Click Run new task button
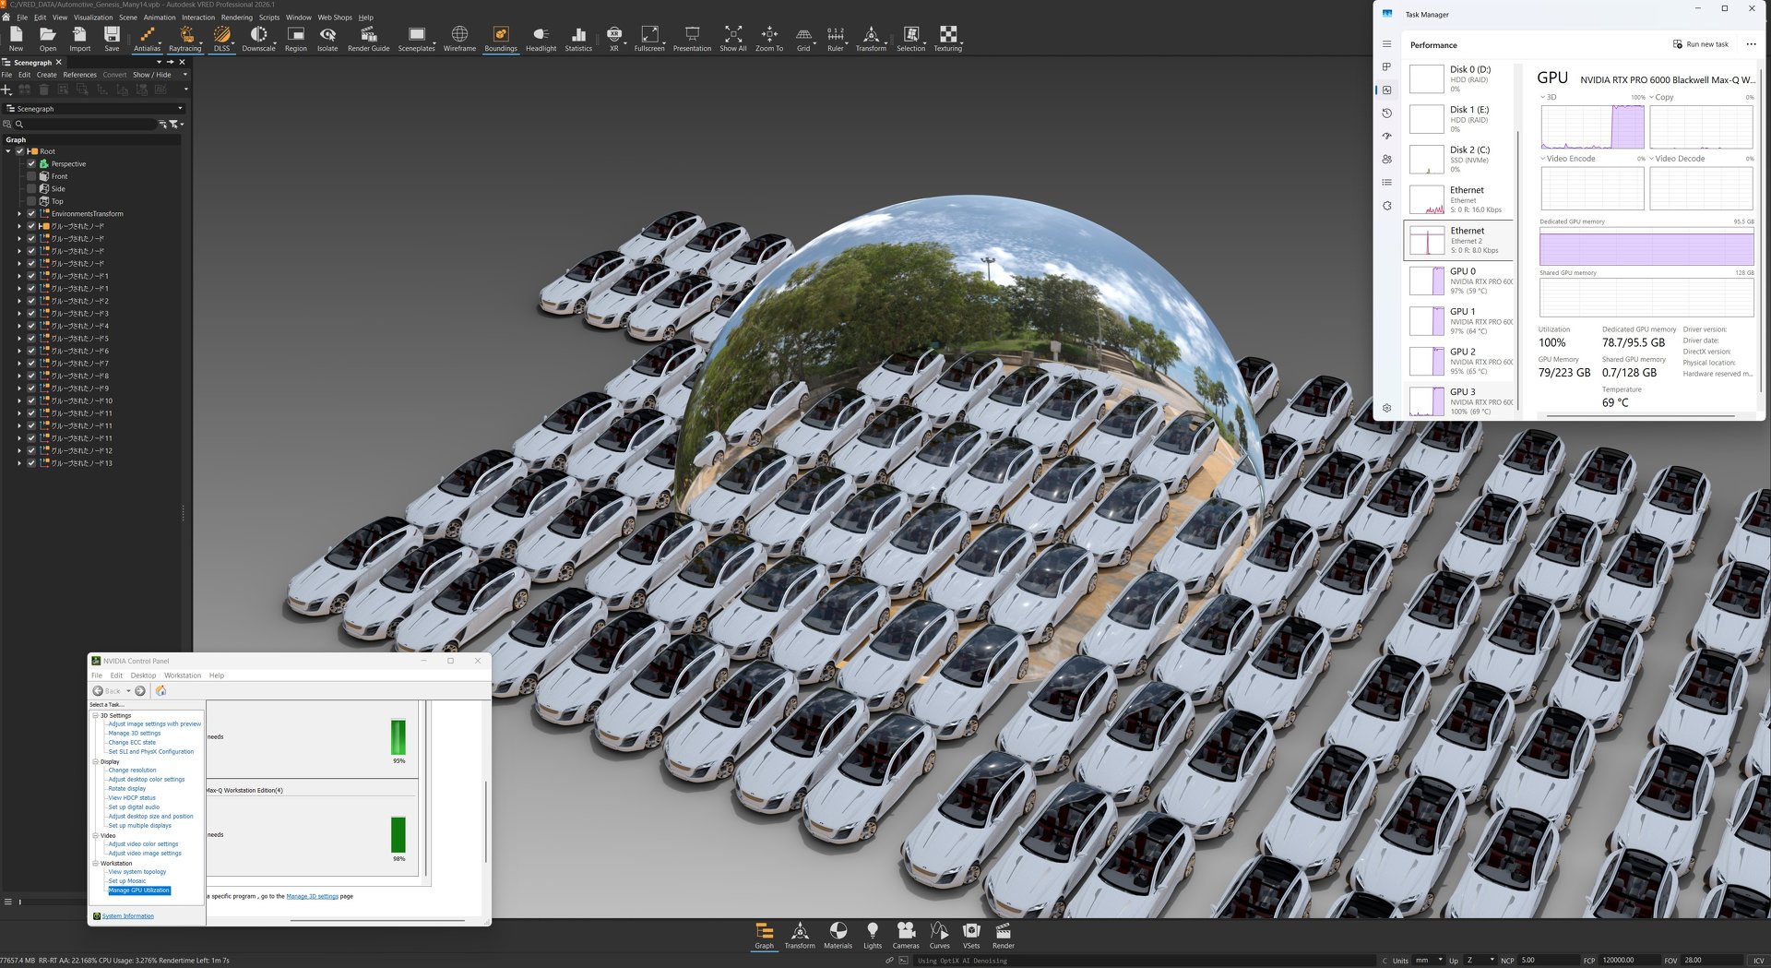Image resolution: width=1771 pixels, height=968 pixels. (1701, 44)
